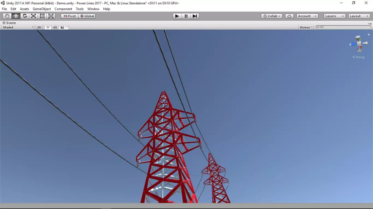This screenshot has width=373, height=209.
Task: Open the Component menu
Action: coord(63,9)
